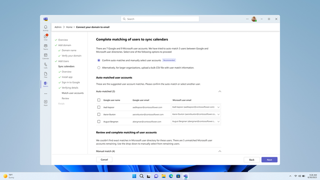Select the bulk CSV file upload option
The width and height of the screenshot is (320, 180).
point(99,67)
